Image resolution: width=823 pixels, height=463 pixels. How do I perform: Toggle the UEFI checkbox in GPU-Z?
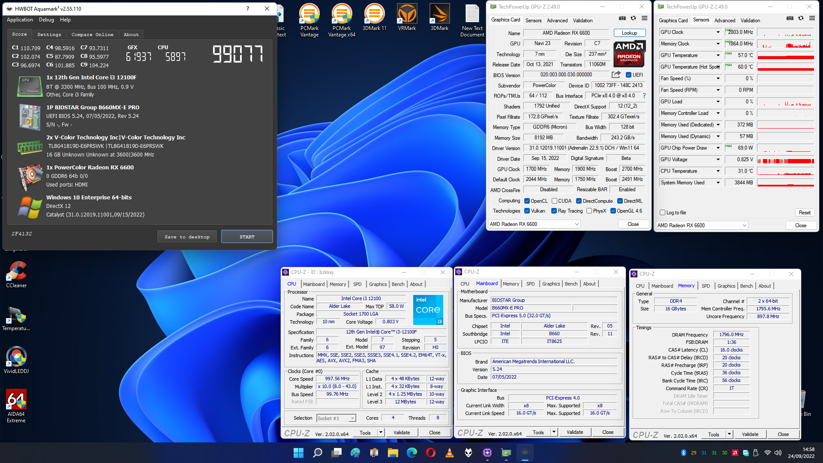(628, 75)
